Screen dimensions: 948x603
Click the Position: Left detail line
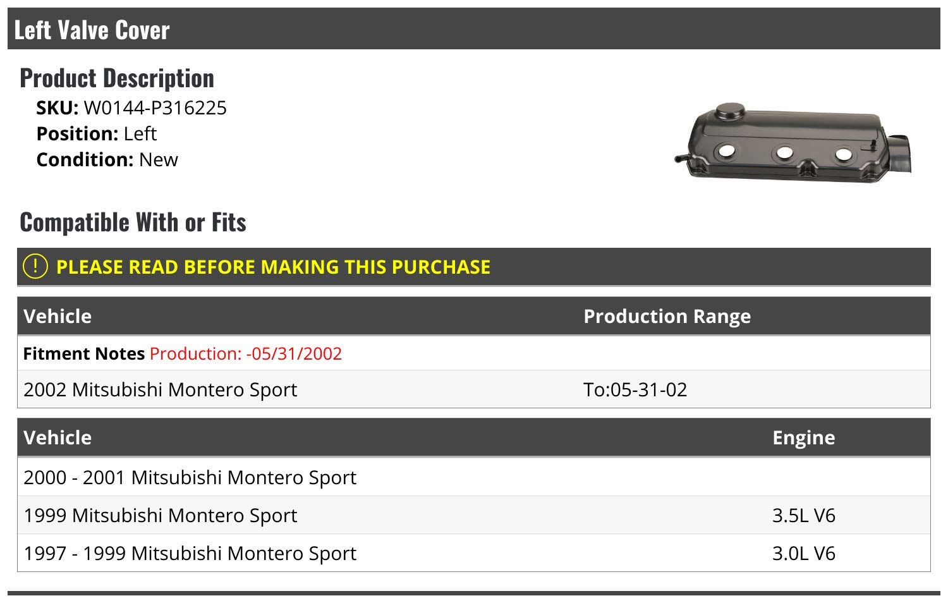(x=96, y=134)
